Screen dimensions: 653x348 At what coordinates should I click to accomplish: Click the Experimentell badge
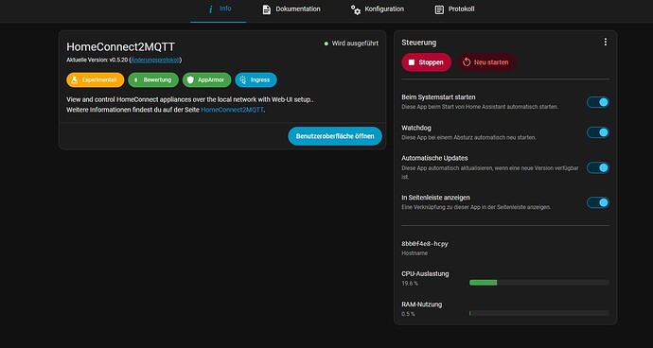96,80
